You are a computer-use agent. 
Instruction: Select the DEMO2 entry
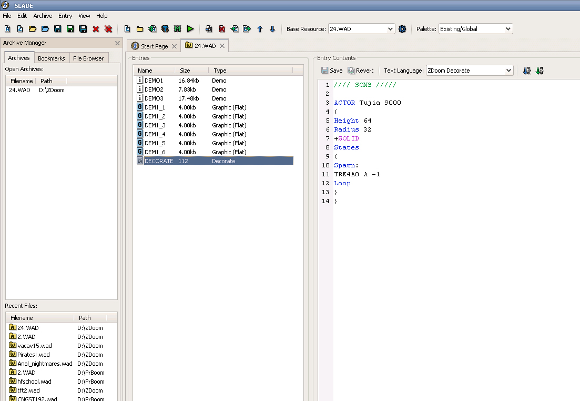tap(154, 89)
